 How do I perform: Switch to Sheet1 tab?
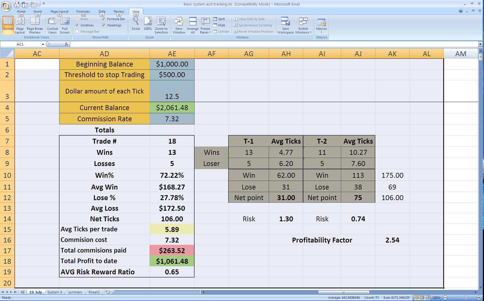[x=94, y=292]
